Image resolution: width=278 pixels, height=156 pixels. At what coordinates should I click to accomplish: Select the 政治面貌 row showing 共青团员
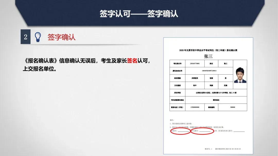pos(195,78)
